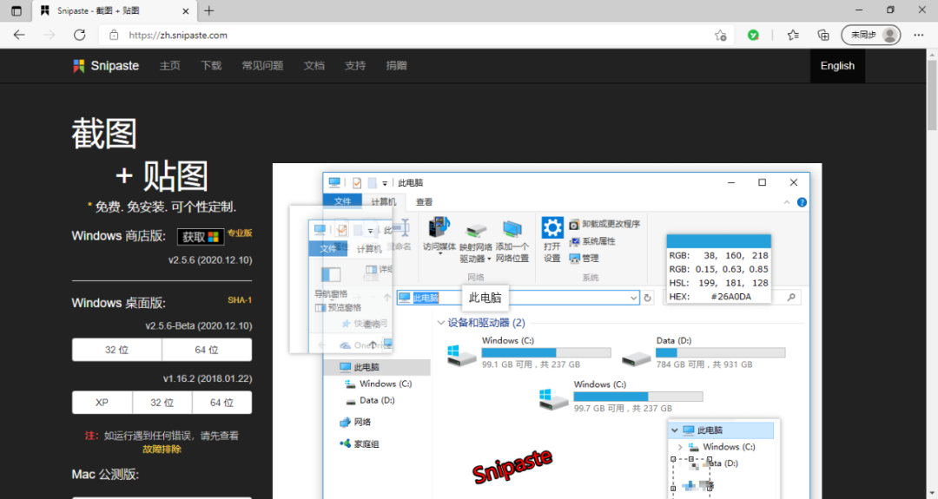
Task: Click the green shield extension icon
Action: pos(753,36)
